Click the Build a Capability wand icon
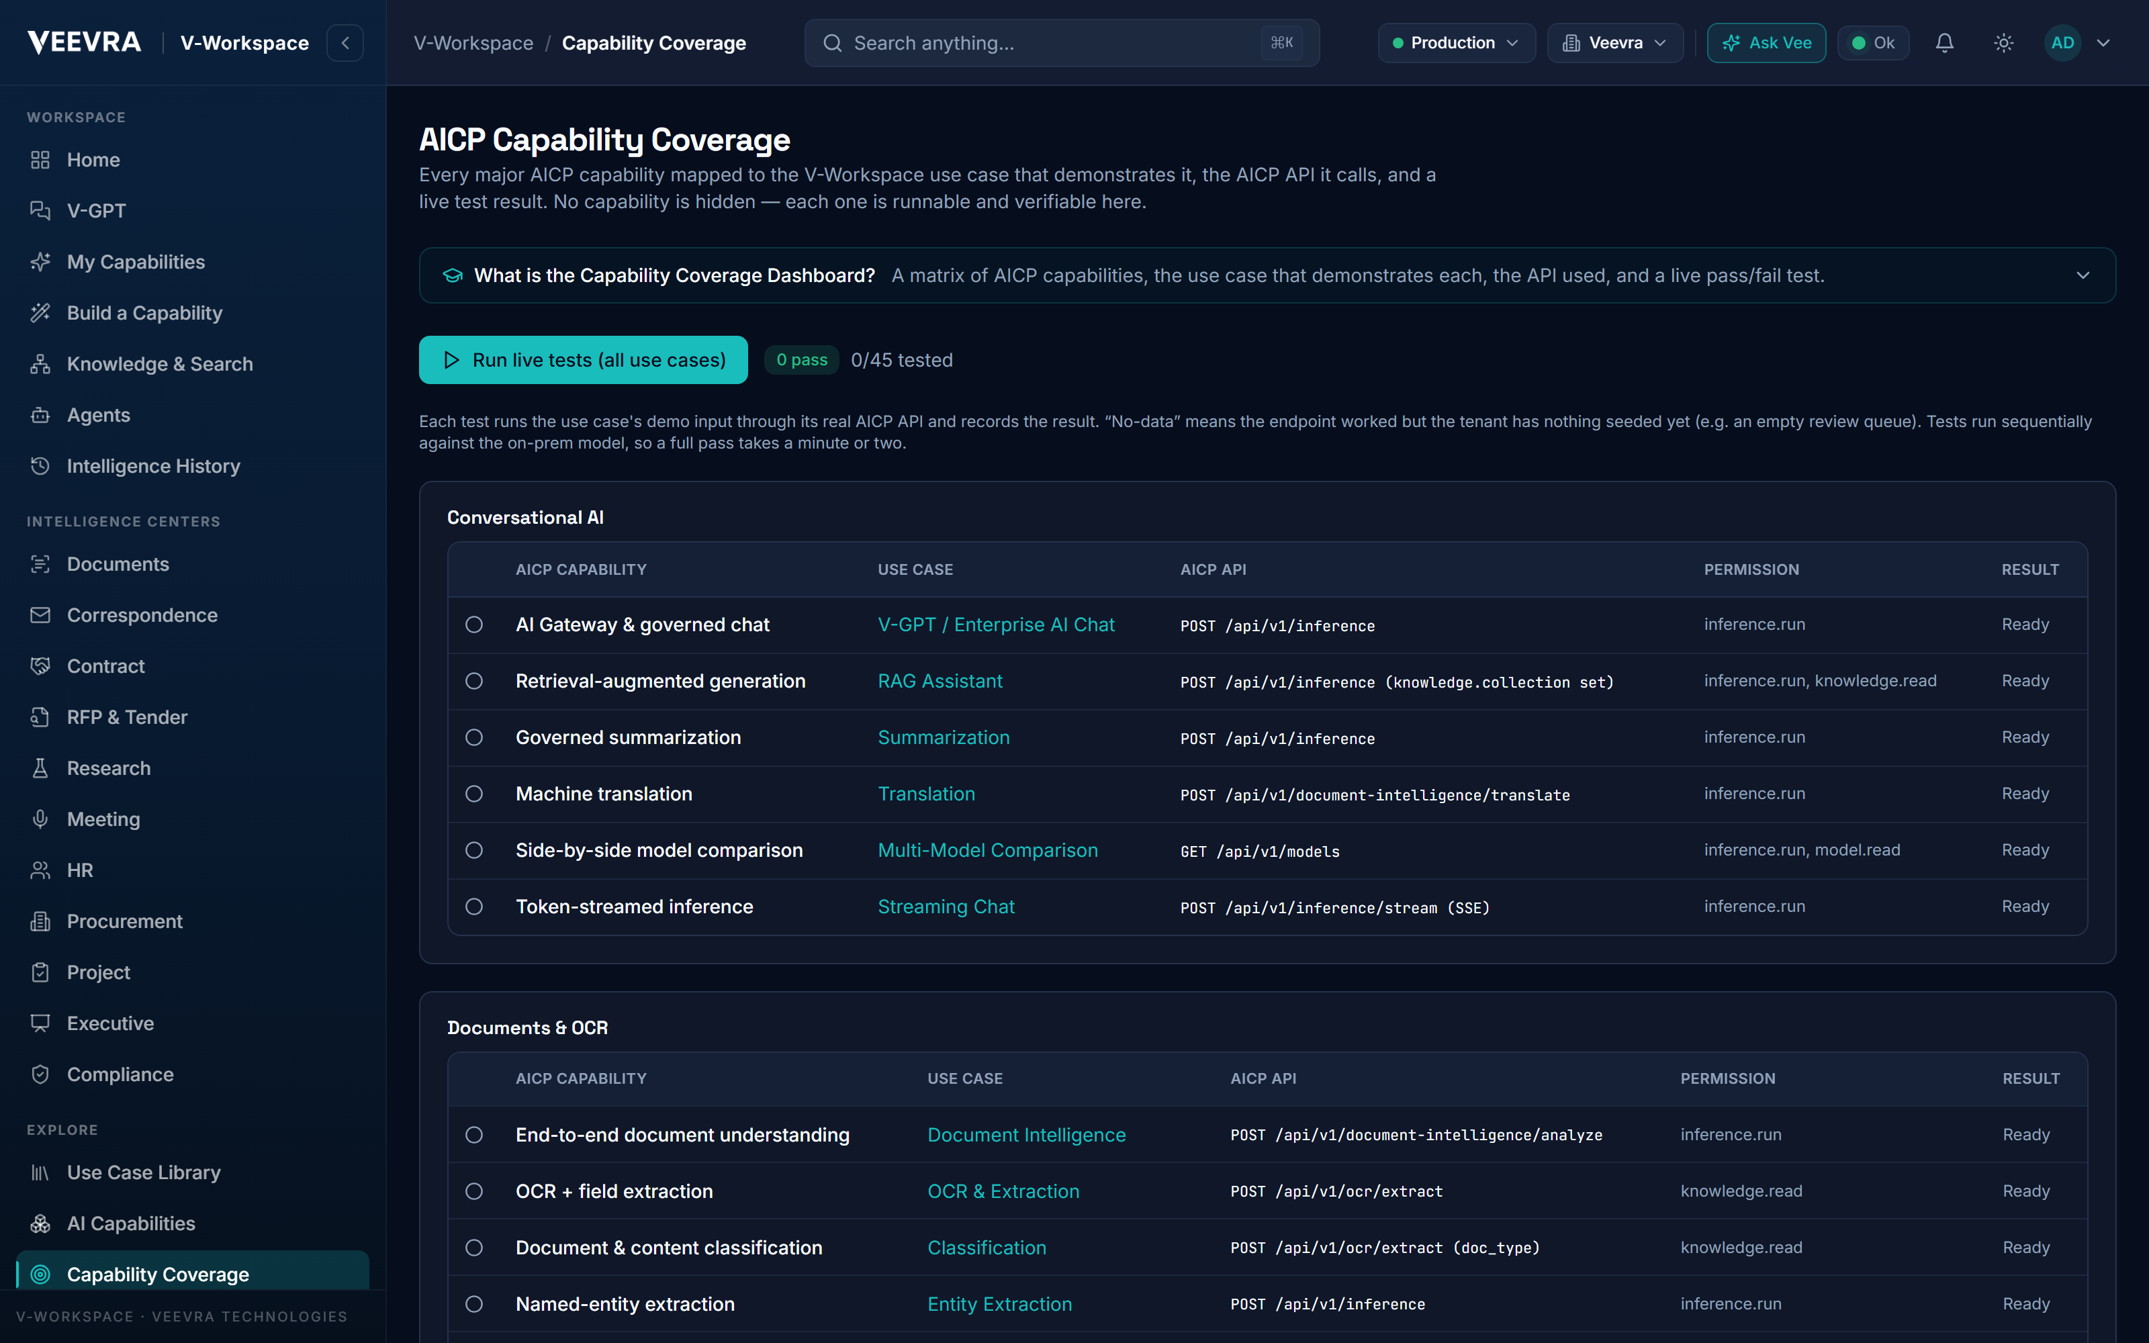2149x1343 pixels. tap(40, 313)
